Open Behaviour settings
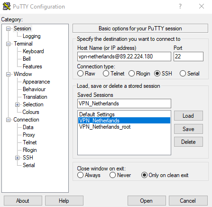212x207 pixels. click(x=34, y=89)
